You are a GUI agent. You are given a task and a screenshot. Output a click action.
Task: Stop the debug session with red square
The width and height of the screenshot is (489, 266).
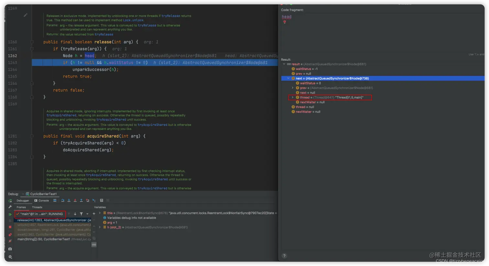click(x=10, y=227)
